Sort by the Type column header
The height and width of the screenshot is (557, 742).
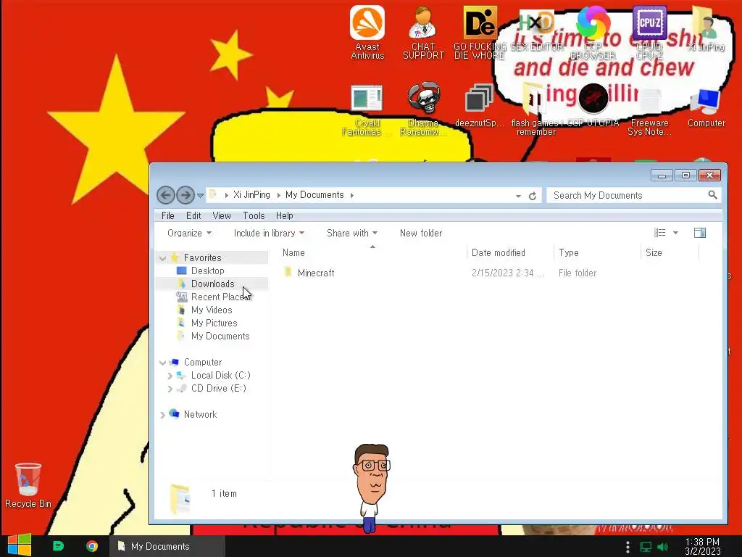597,252
